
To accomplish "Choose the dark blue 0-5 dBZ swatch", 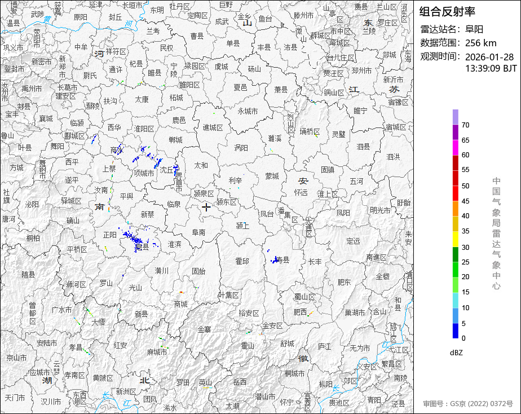I will click(x=455, y=331).
